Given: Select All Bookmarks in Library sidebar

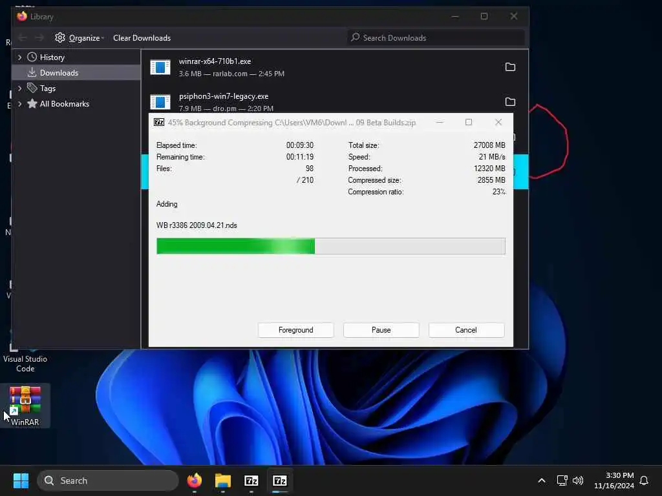Looking at the screenshot, I should click(76, 103).
